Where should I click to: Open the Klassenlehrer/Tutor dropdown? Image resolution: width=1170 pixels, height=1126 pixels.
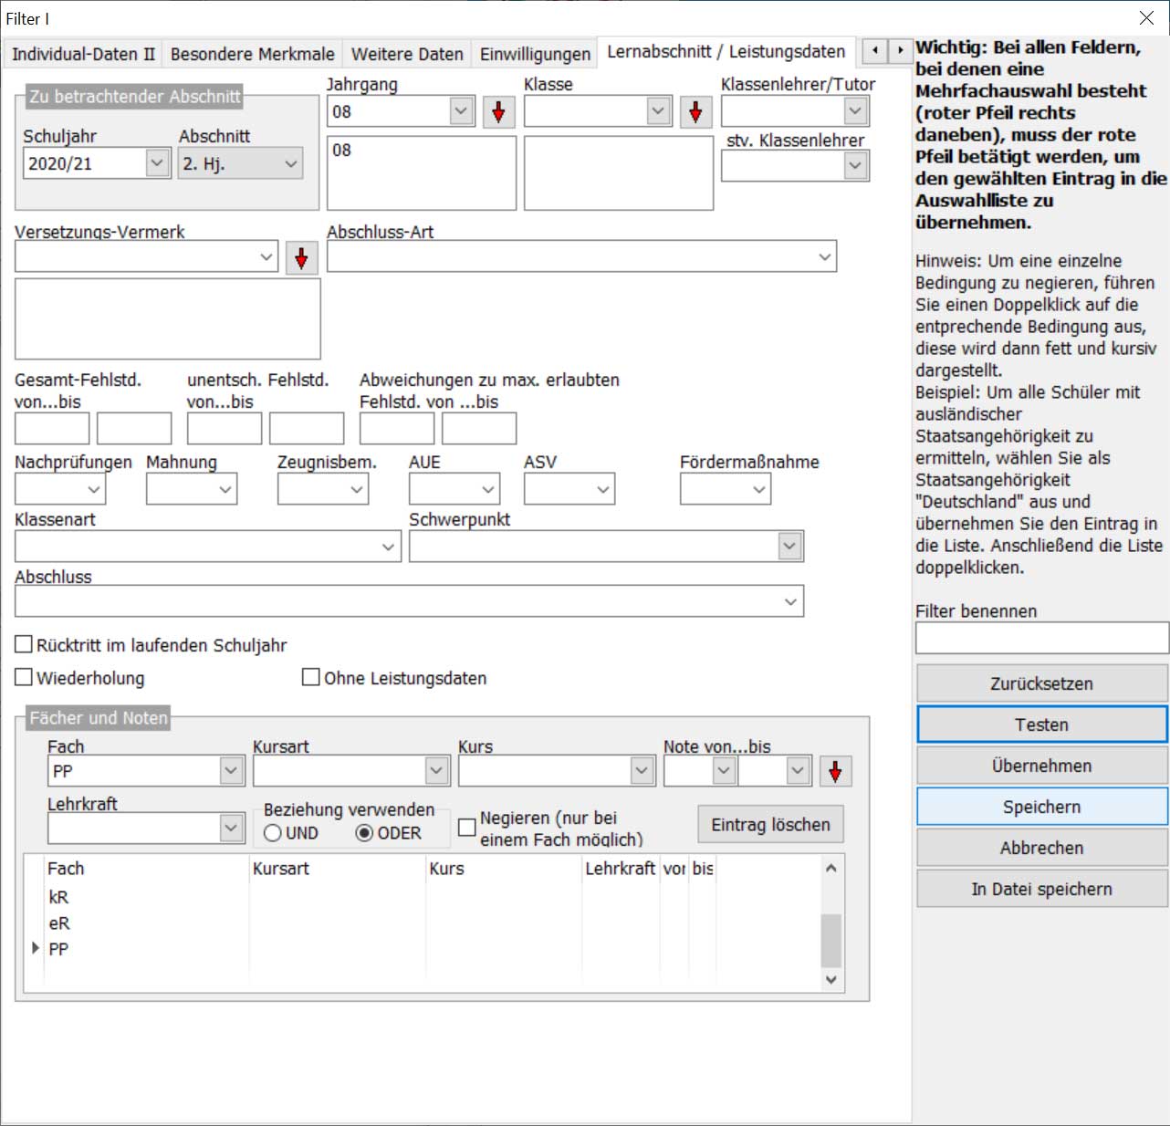click(x=855, y=111)
